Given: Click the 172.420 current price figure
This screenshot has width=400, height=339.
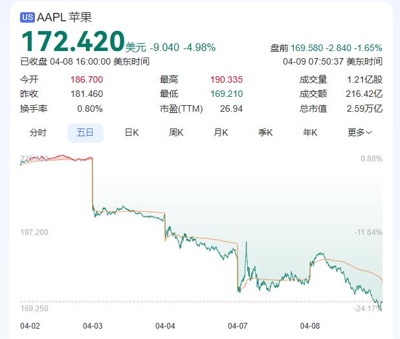Looking at the screenshot, I should [x=73, y=41].
